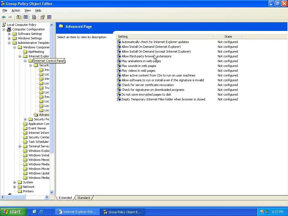
Task: Select Automatically check for Internet Explorer updates
Action: (155, 42)
